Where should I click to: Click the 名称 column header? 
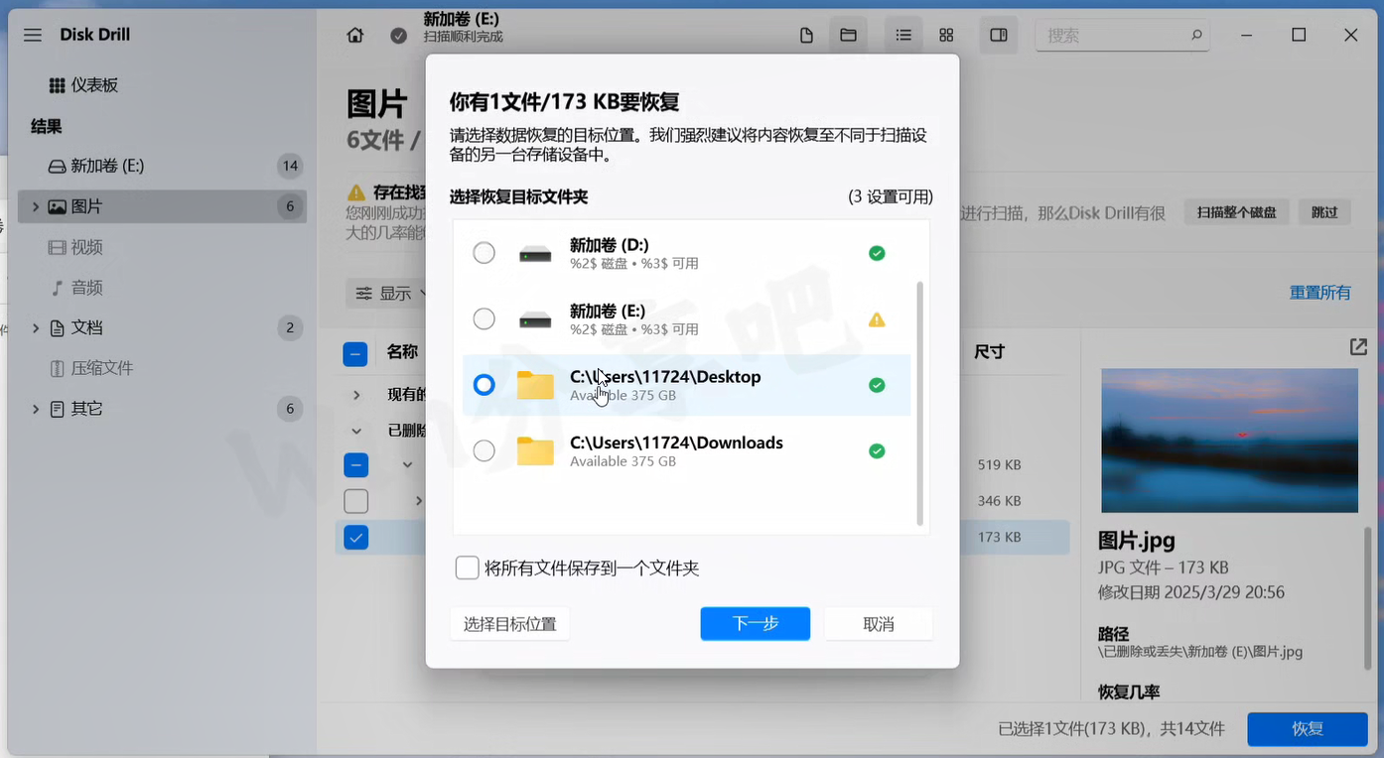(402, 352)
